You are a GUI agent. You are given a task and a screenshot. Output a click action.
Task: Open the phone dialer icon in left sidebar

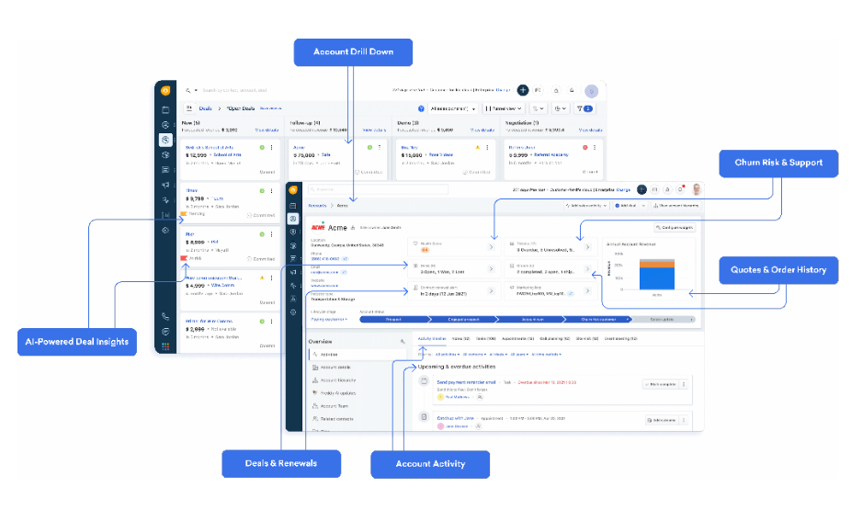click(165, 316)
